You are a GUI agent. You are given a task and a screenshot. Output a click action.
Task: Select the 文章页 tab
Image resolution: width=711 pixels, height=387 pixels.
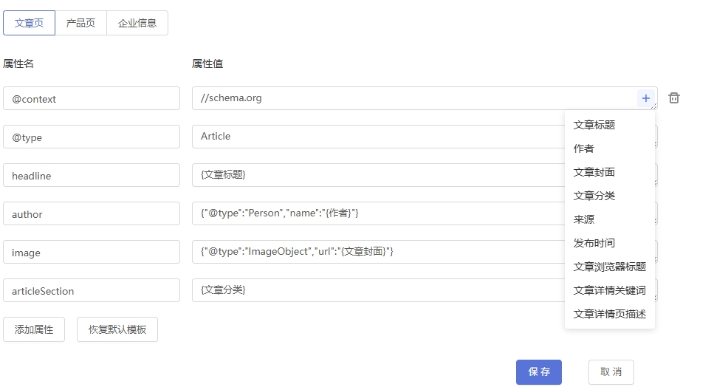[30, 23]
